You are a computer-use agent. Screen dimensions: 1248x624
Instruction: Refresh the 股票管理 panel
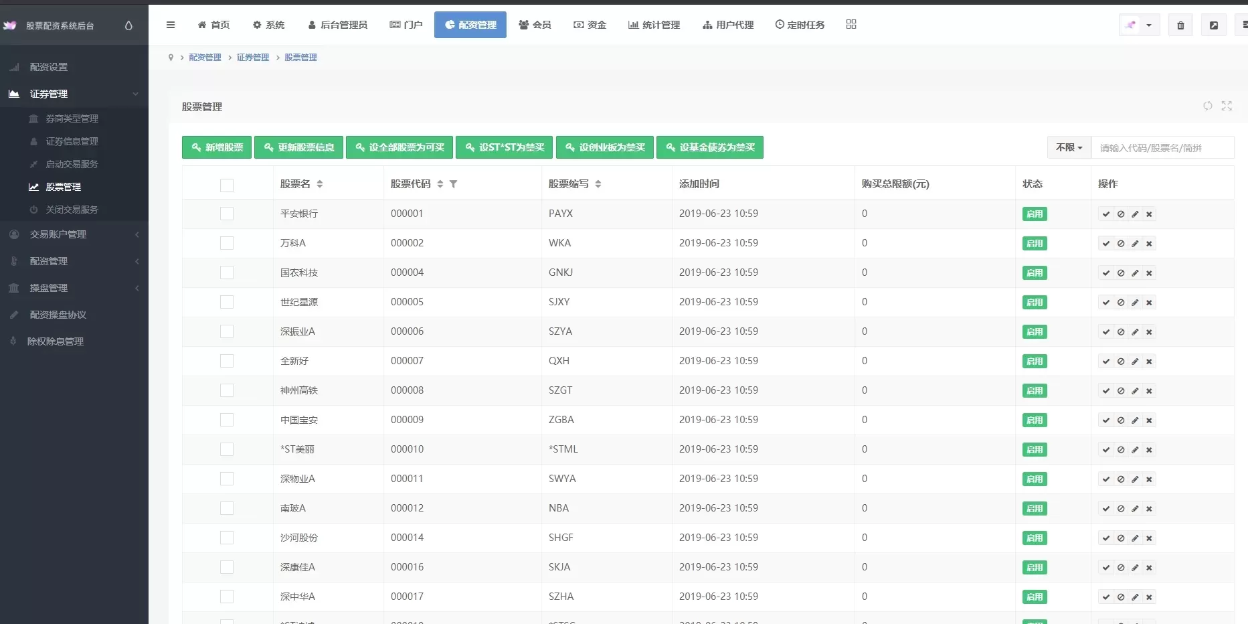tap(1208, 106)
